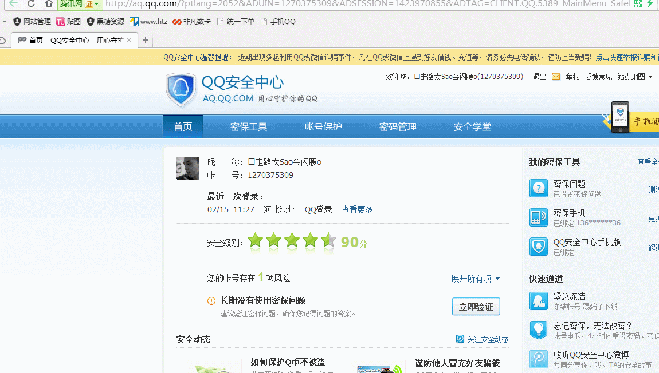Click the green lightning speed icon

pos(650,4)
